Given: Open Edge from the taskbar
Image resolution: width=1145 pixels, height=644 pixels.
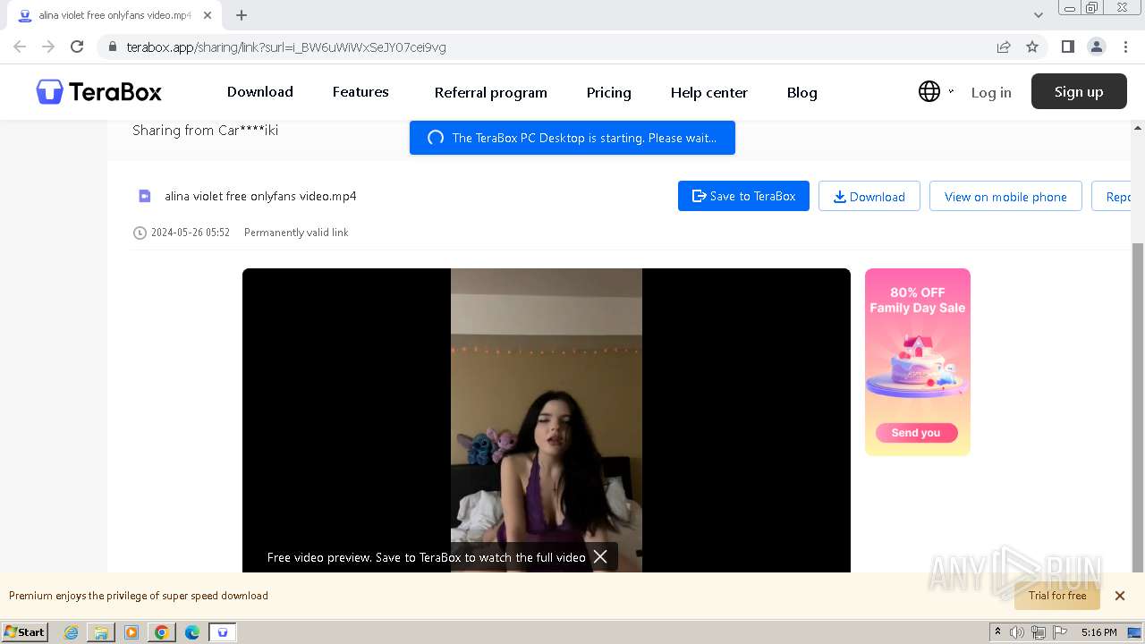Looking at the screenshot, I should (192, 632).
